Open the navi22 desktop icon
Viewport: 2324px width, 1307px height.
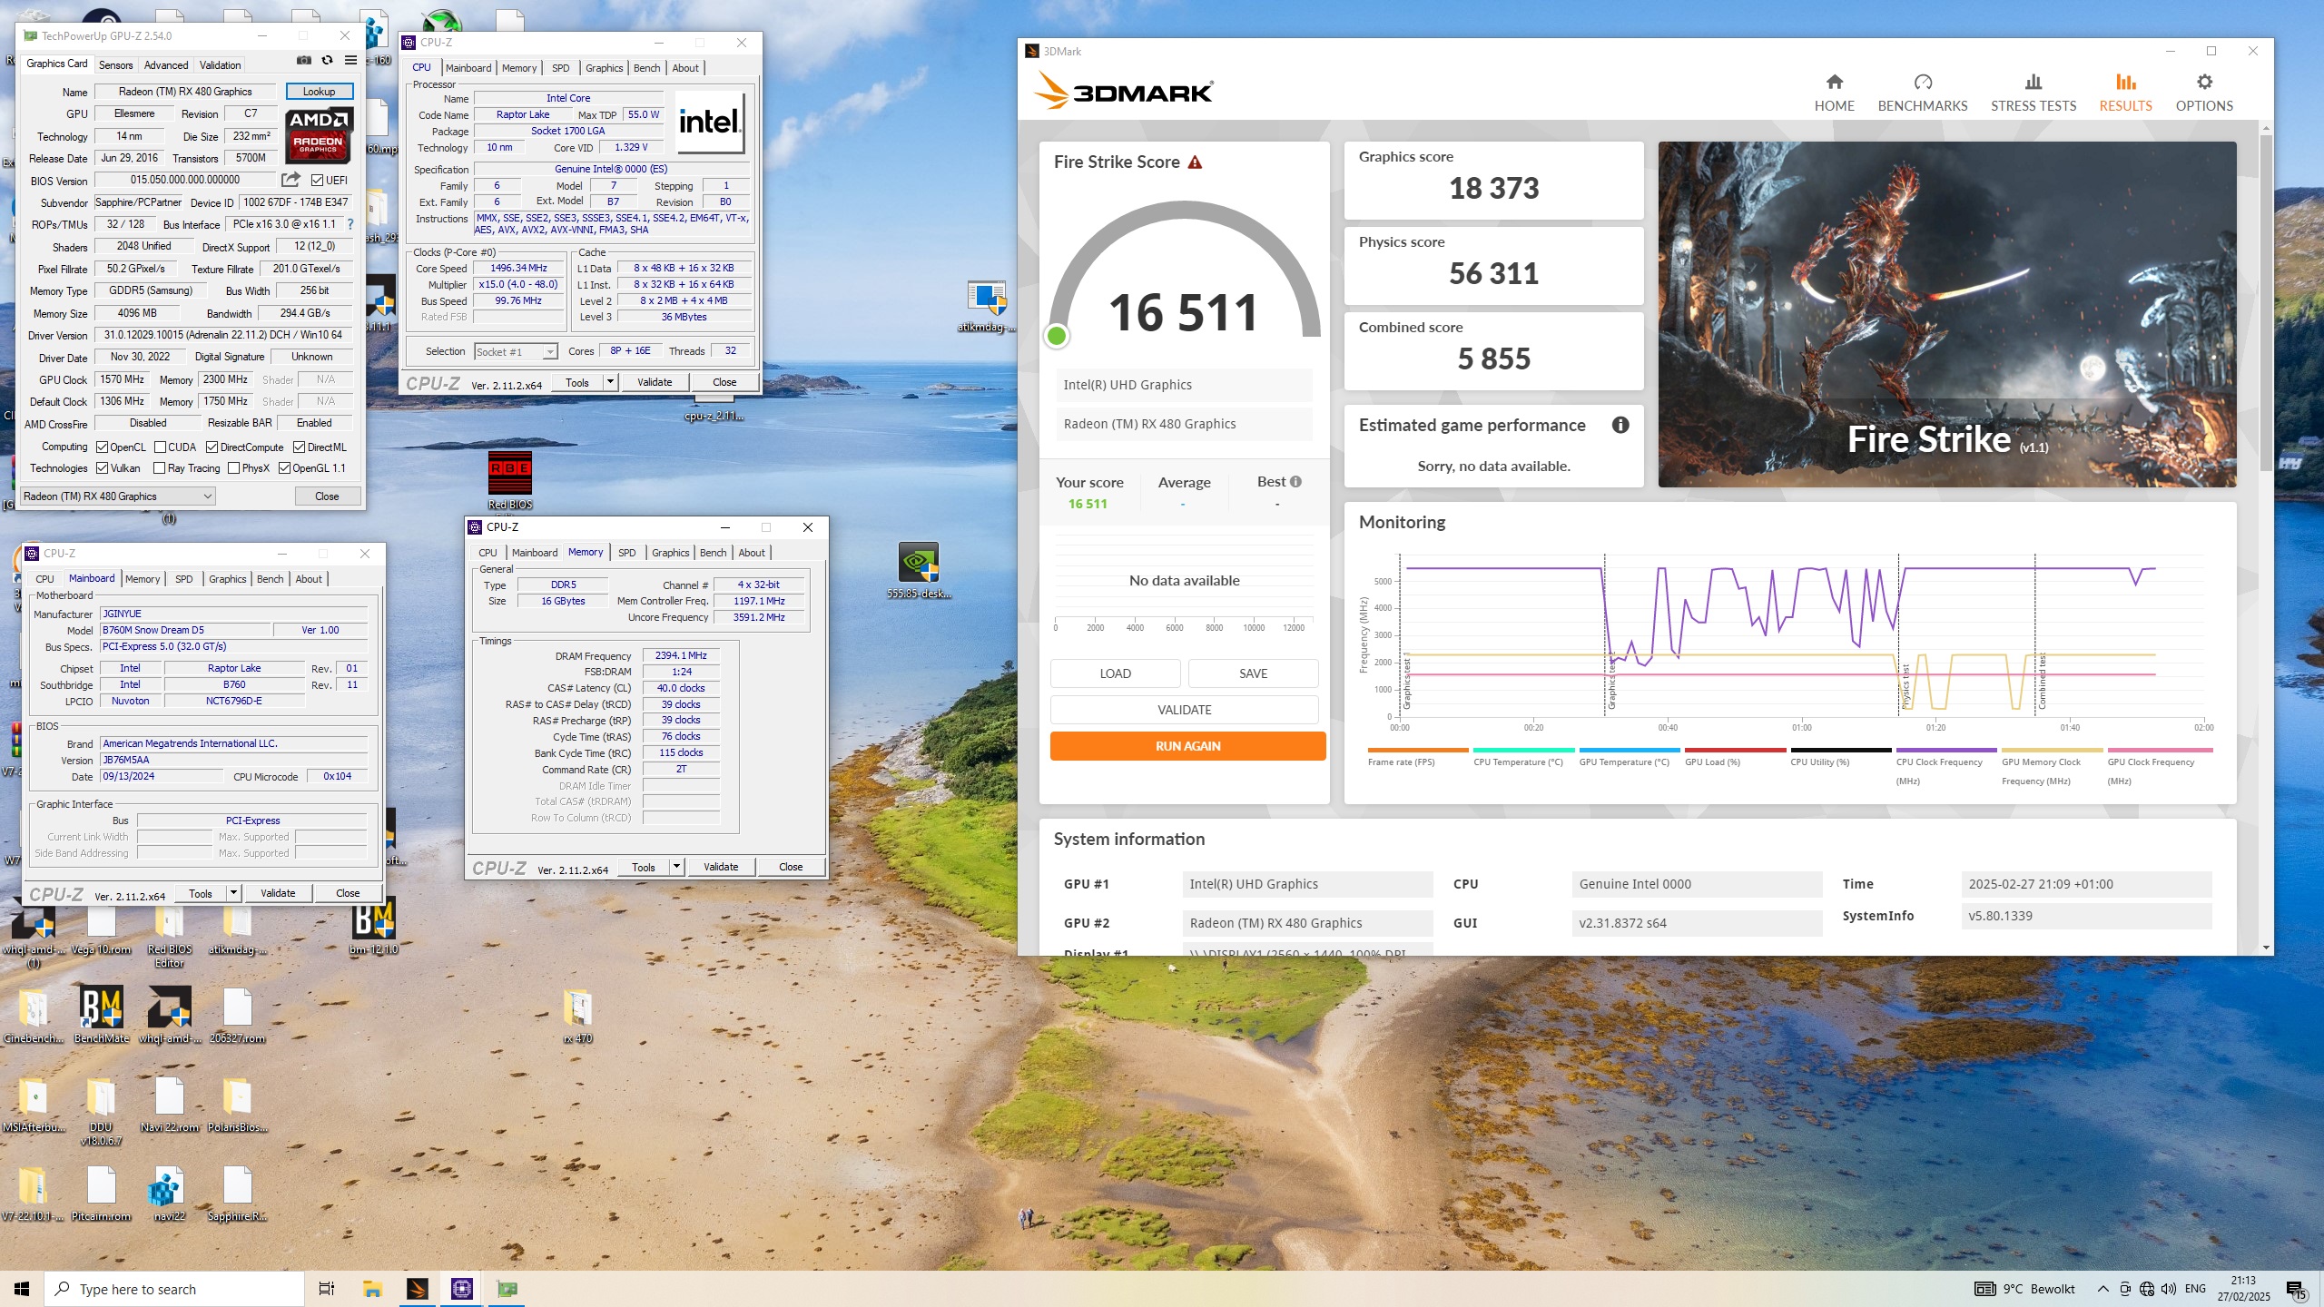(169, 1194)
